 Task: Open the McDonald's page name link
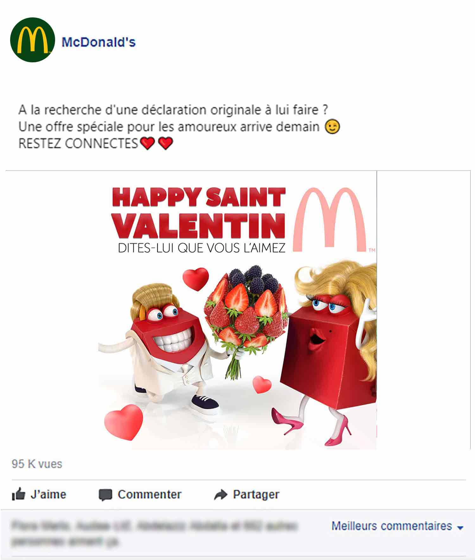(98, 42)
